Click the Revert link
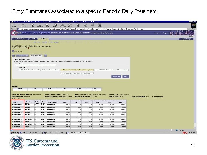207x155 pixels. pos(44,42)
